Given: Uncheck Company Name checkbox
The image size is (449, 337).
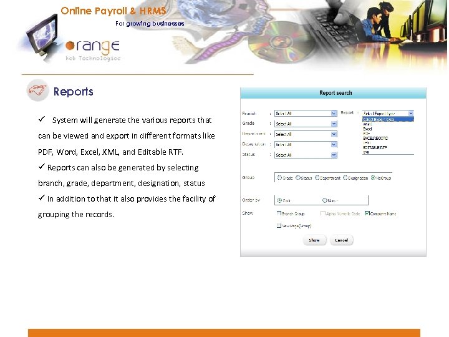Looking at the screenshot, I should 367,213.
